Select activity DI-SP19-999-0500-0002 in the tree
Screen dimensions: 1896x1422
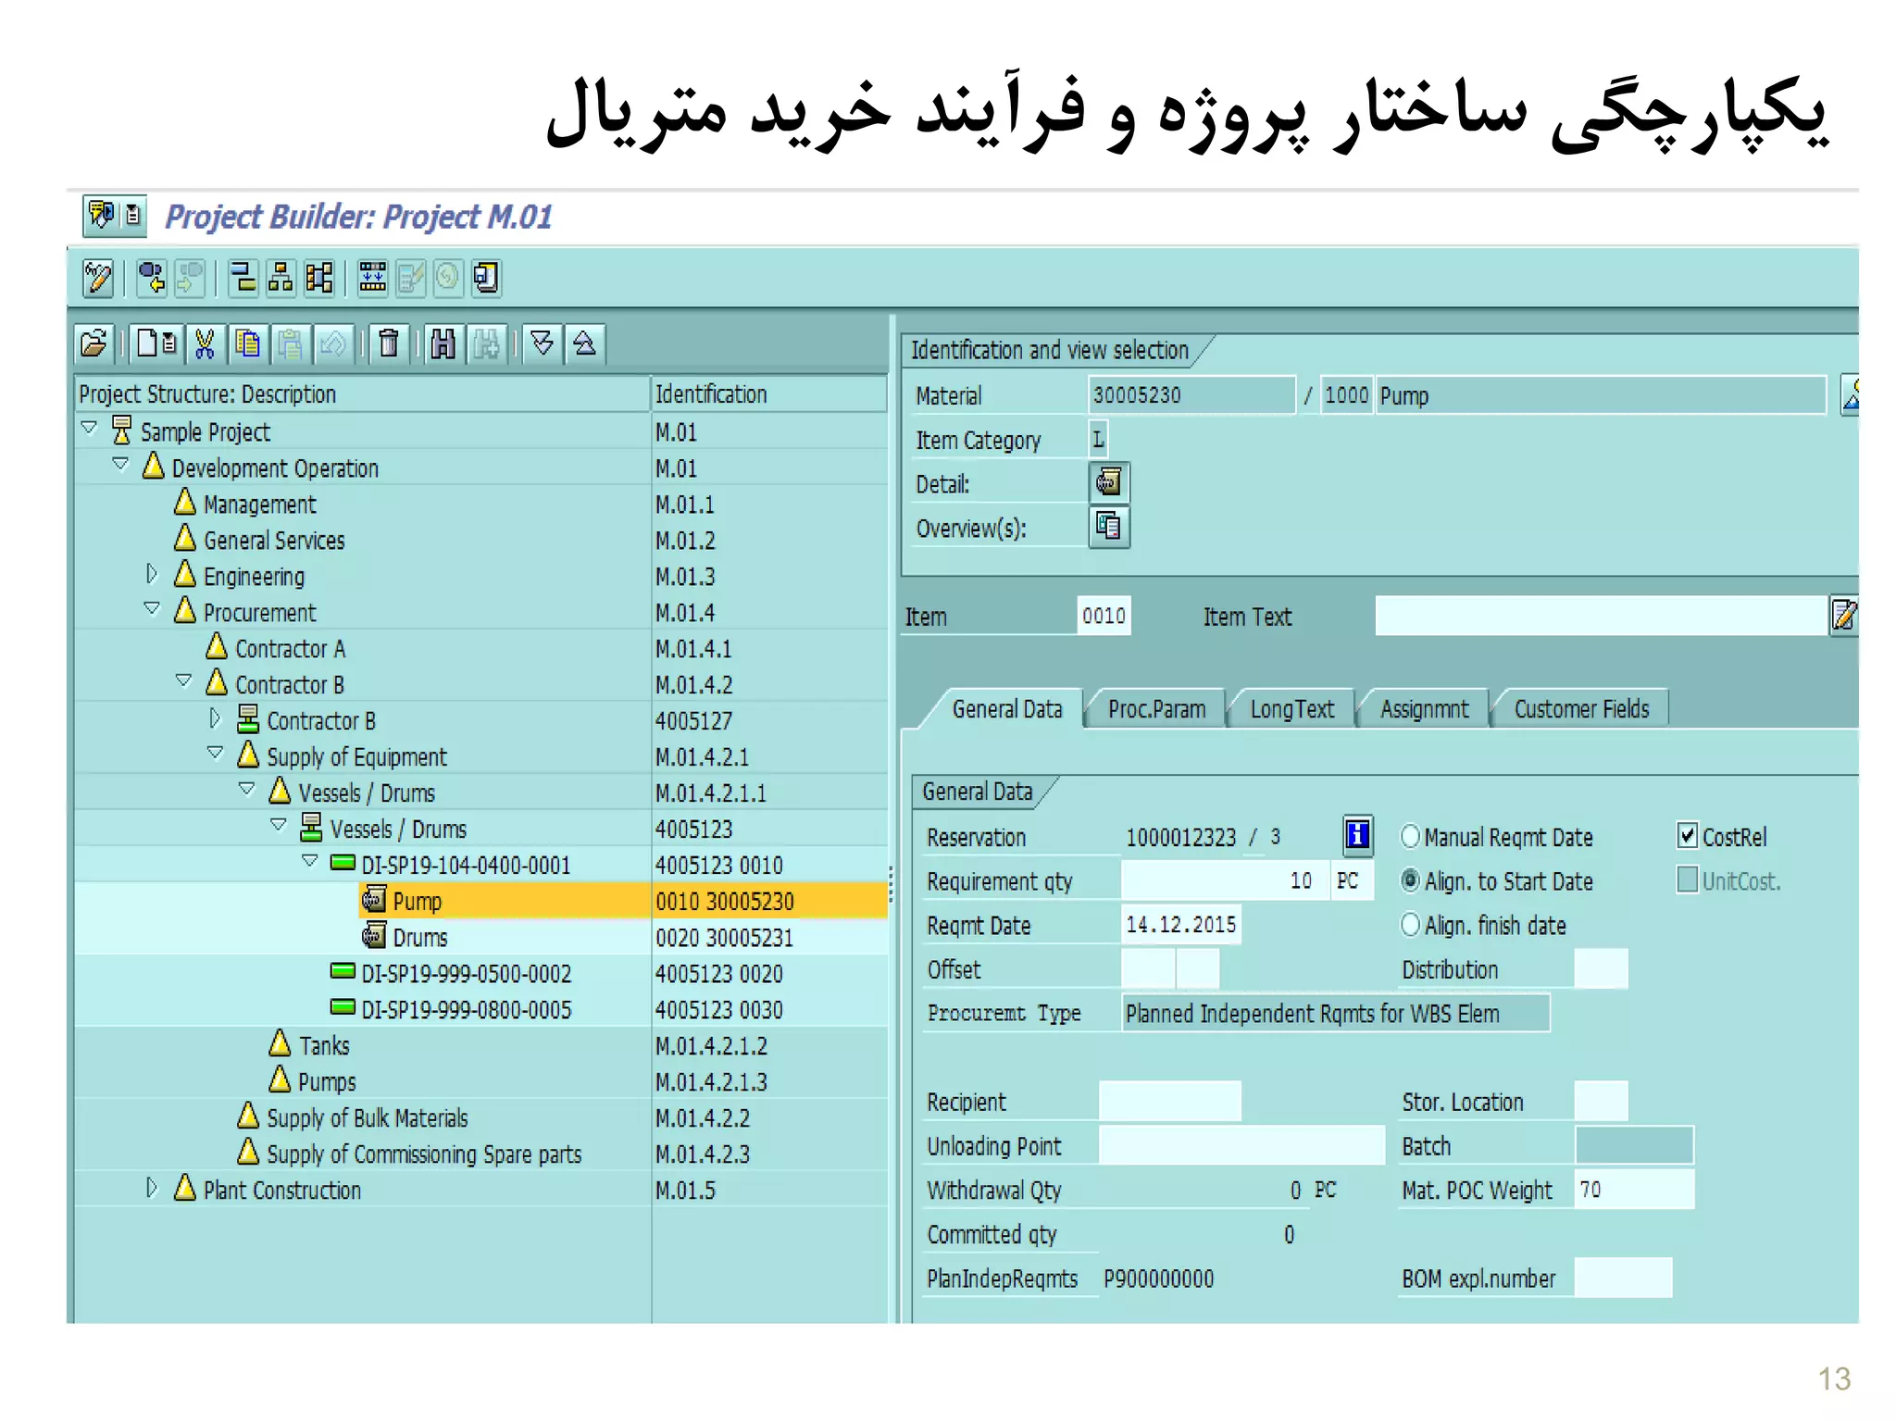pos(466,974)
